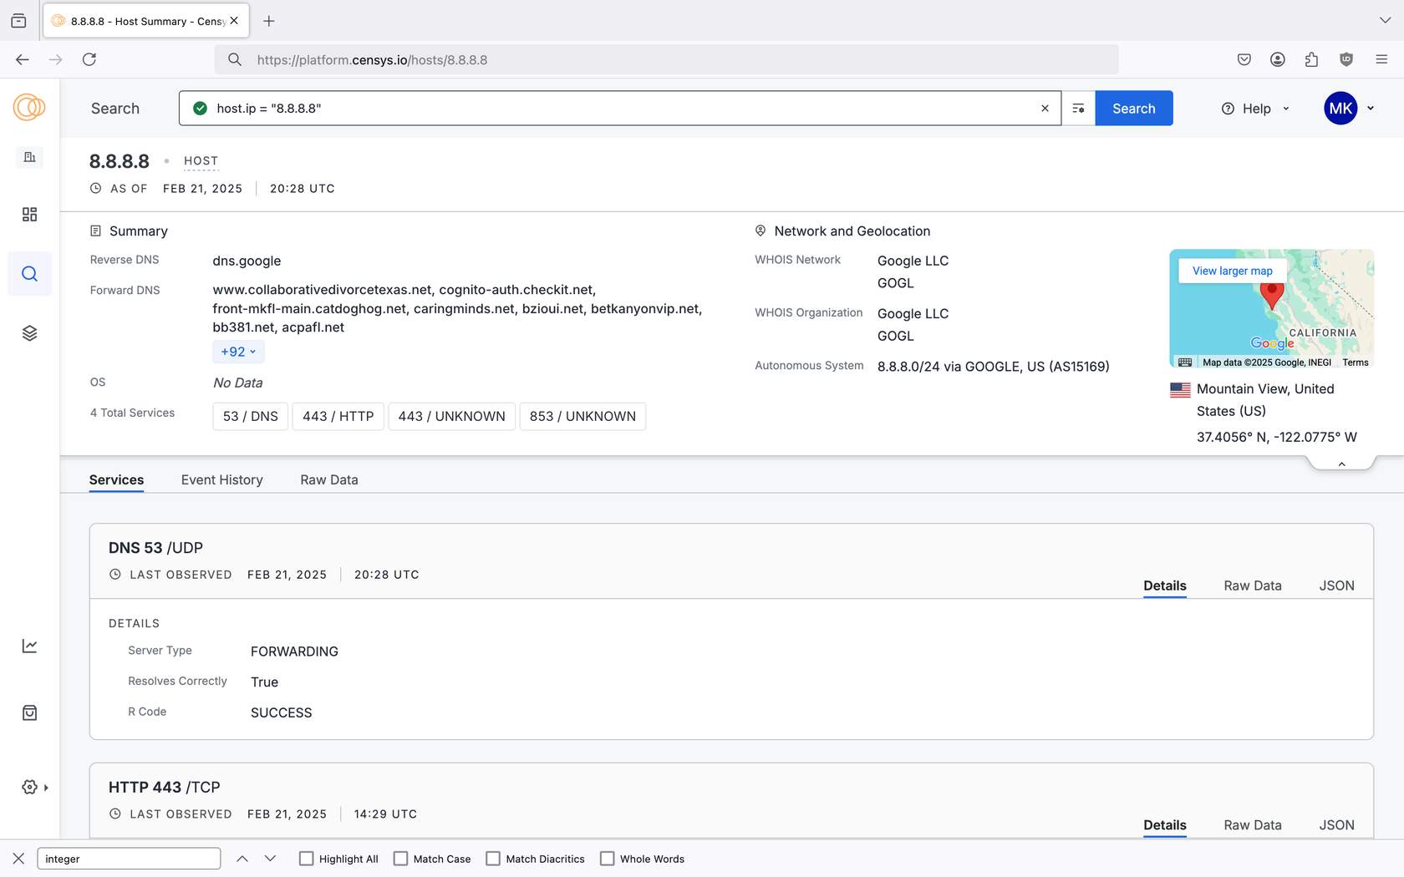Click the browser URL address bar
This screenshot has height=877, width=1404.
click(667, 59)
